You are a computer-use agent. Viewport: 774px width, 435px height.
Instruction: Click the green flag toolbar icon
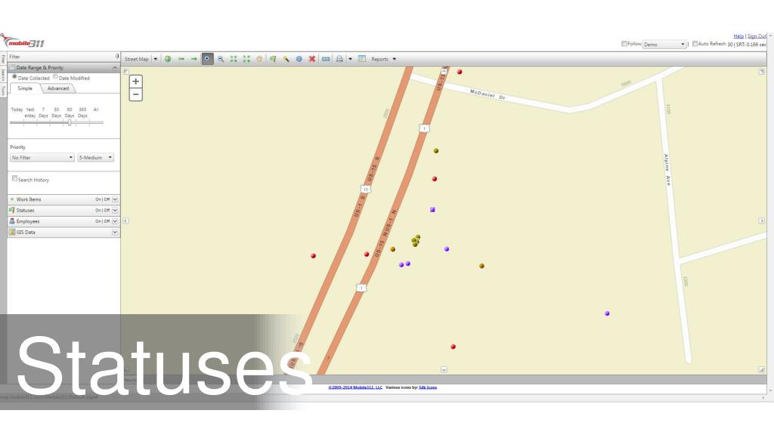coord(273,59)
